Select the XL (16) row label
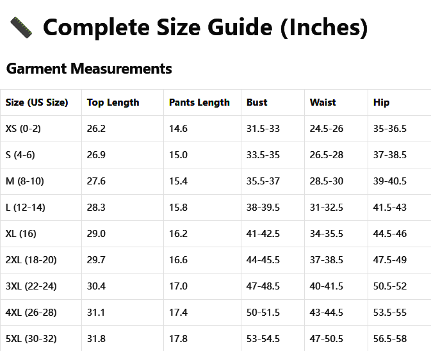 21,234
